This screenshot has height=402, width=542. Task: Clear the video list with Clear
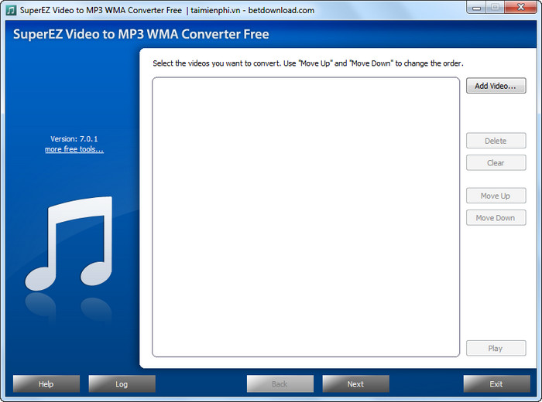[496, 162]
